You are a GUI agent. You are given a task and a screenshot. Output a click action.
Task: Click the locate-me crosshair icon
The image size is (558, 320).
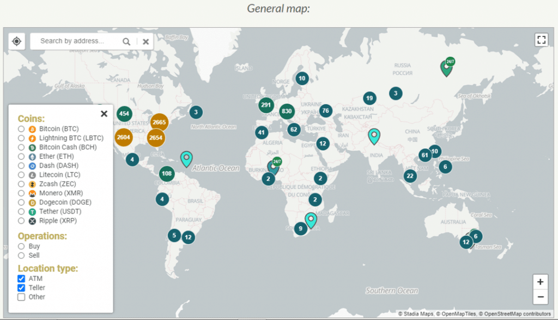[17, 41]
